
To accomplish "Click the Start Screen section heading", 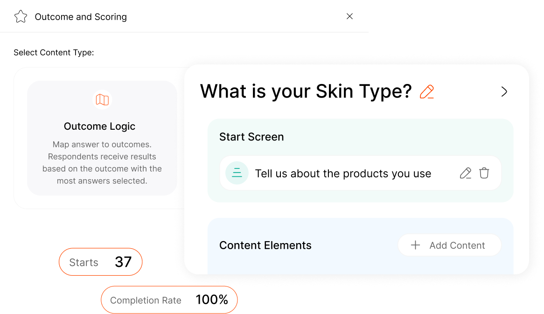I will coord(251,137).
